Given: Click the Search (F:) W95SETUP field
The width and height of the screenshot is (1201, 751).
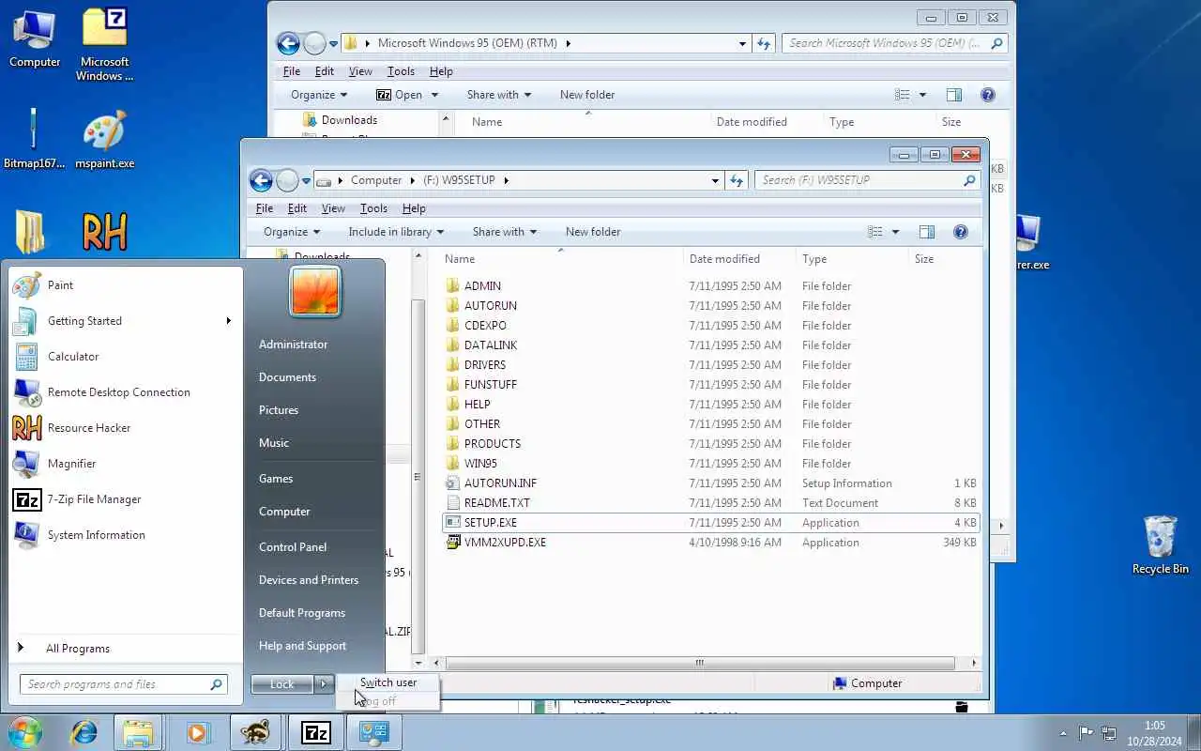Looking at the screenshot, I should click(867, 180).
